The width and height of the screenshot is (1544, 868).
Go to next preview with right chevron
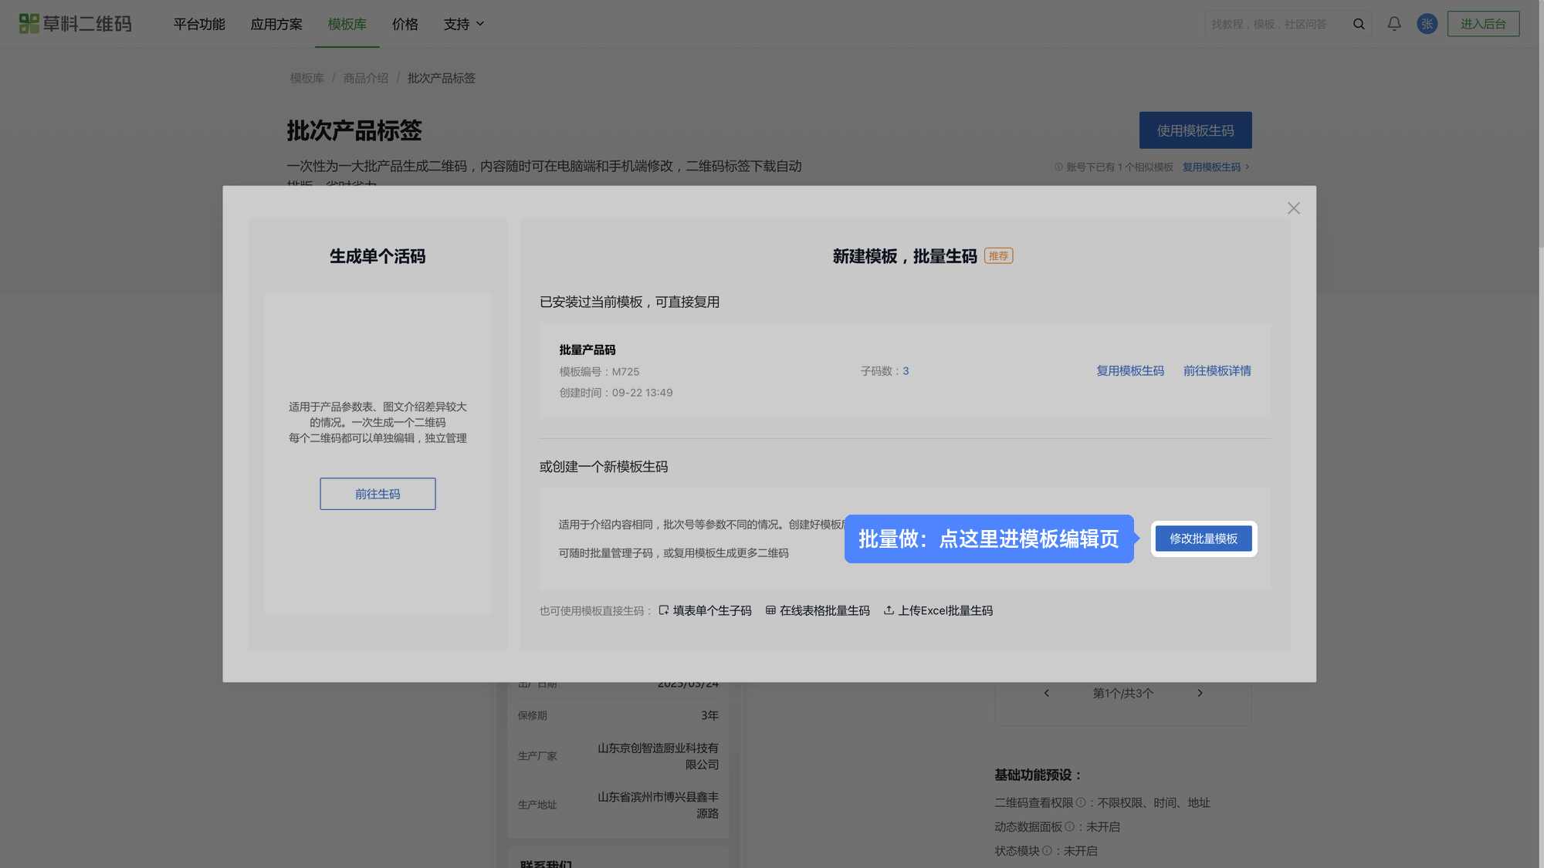(1200, 693)
